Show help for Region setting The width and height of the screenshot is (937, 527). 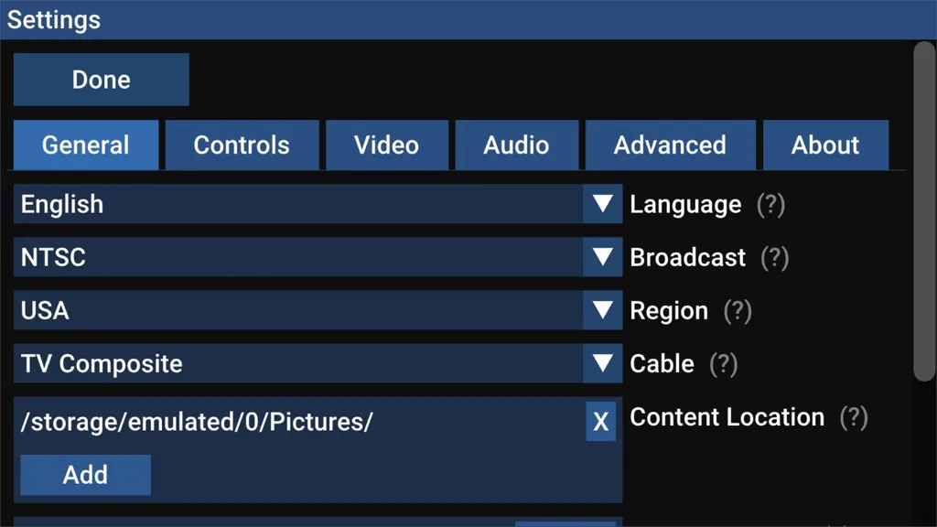point(738,311)
